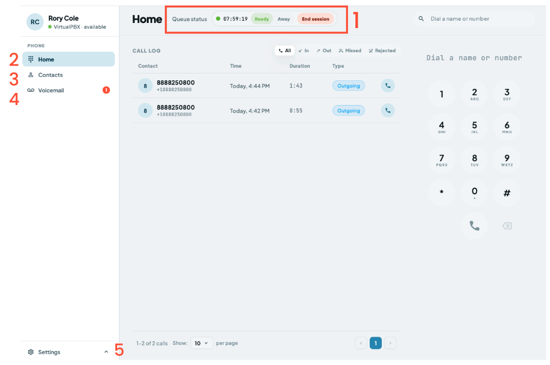Expand the Settings menu chevron

pos(106,352)
